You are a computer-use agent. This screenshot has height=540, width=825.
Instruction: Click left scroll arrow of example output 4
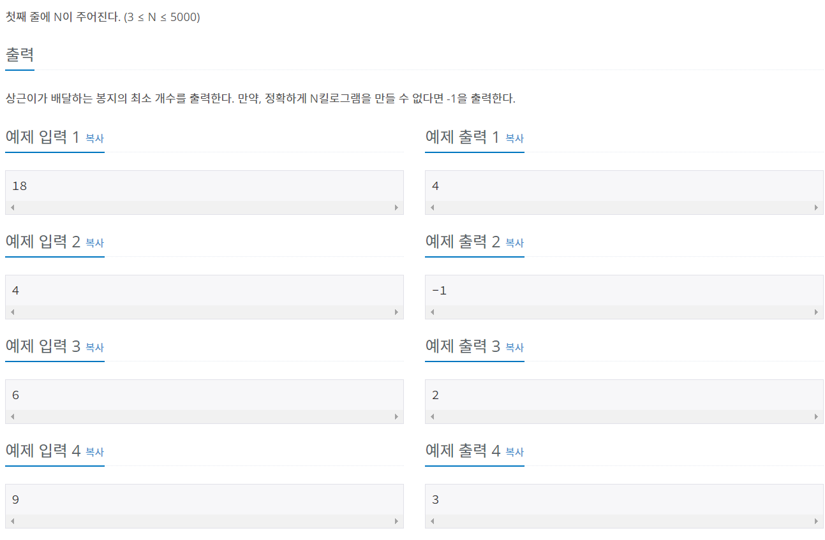point(432,522)
